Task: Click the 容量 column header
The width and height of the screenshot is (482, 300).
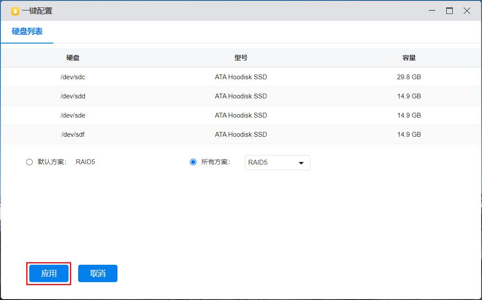Action: coord(409,57)
